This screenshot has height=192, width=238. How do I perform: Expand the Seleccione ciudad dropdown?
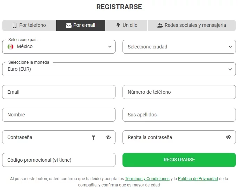pyautogui.click(x=179, y=47)
